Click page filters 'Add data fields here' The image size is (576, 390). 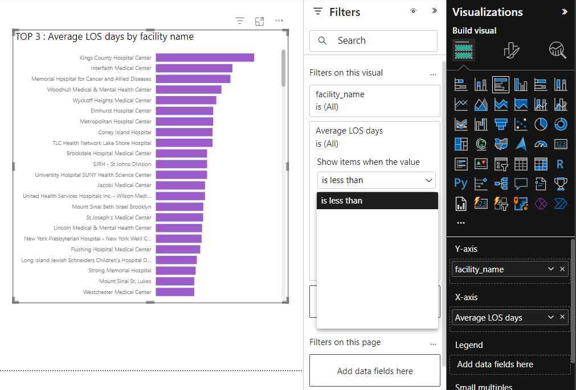(375, 371)
